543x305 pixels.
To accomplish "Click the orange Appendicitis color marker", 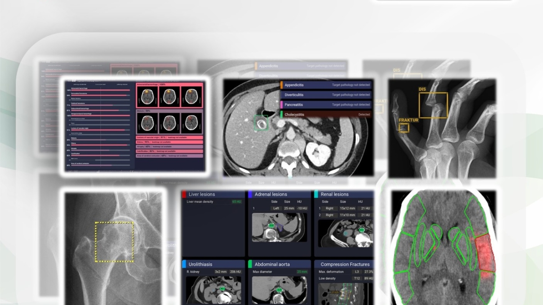I will tap(282, 85).
